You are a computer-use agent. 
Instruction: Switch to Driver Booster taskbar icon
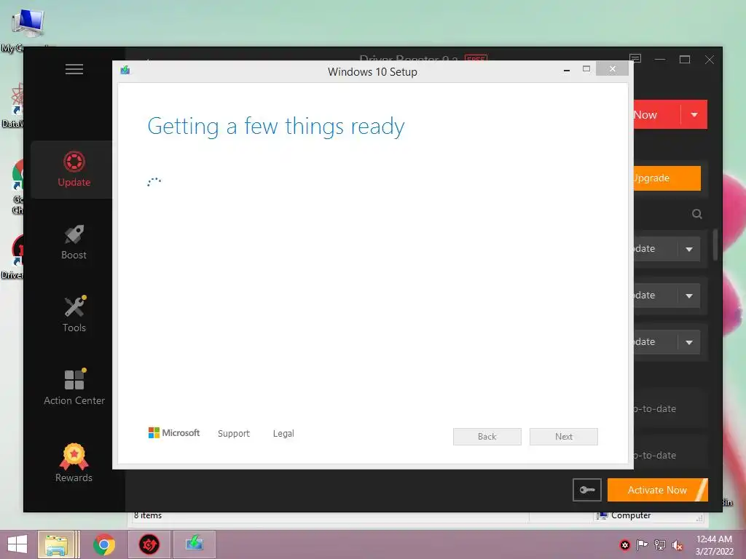[149, 544]
